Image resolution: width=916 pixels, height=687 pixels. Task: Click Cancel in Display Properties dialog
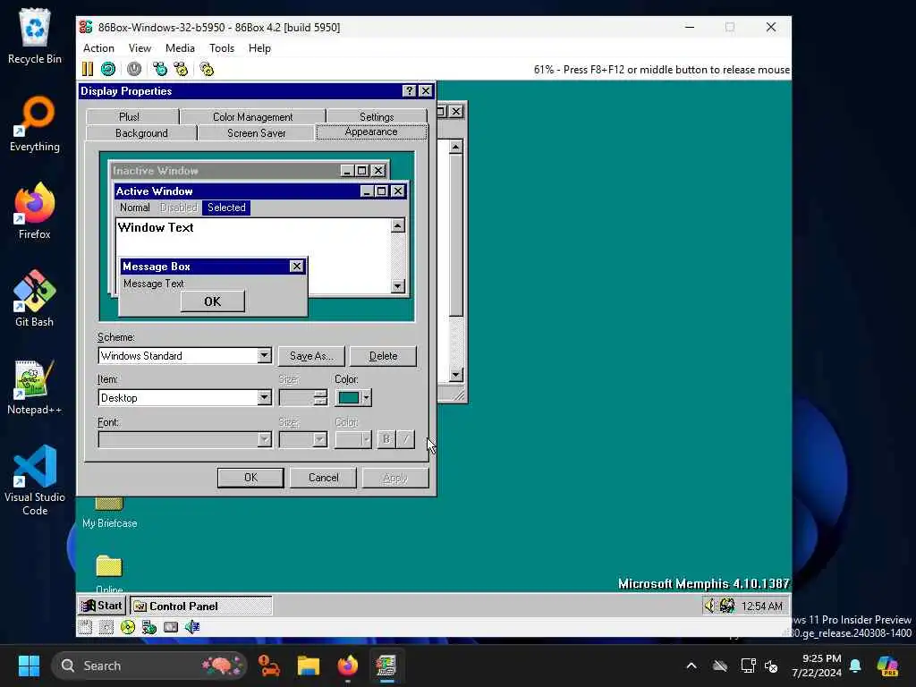(323, 478)
